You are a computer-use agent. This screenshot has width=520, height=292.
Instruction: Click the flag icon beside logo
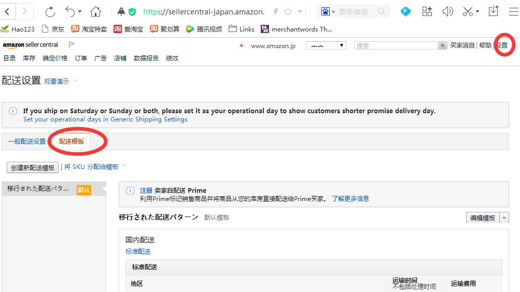point(72,44)
